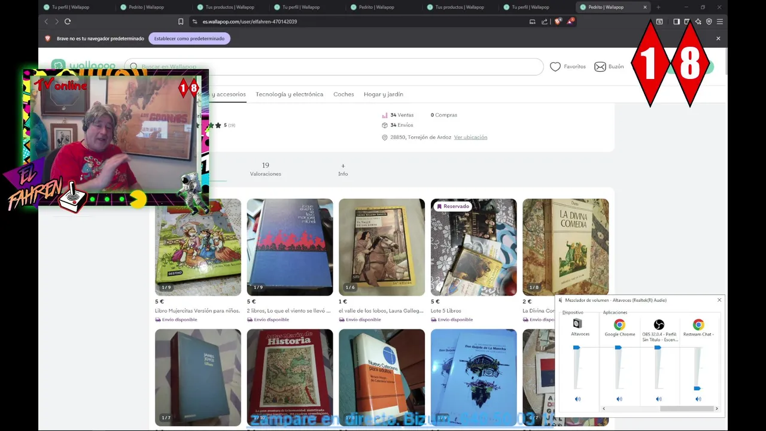Share the page via the share icon
Screen dimensions: 766x431
click(x=545, y=22)
